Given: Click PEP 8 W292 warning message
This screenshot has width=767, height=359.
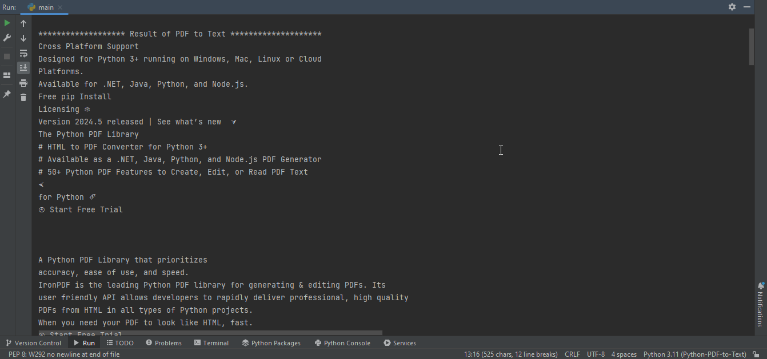Looking at the screenshot, I should (x=64, y=354).
